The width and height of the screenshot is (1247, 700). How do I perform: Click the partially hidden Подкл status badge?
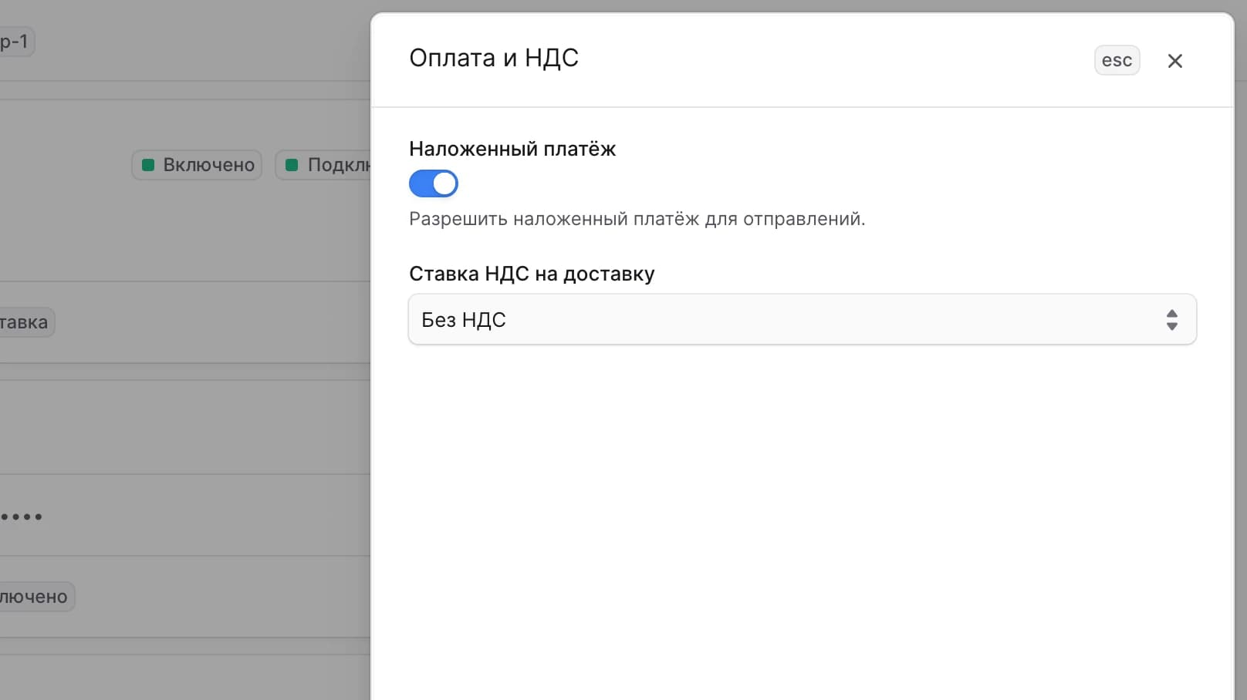323,165
